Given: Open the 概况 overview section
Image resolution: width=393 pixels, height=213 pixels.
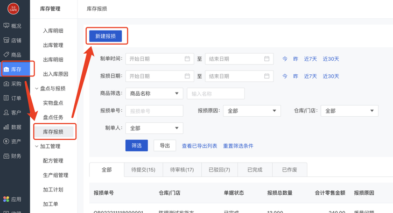Looking at the screenshot, I should (12, 26).
